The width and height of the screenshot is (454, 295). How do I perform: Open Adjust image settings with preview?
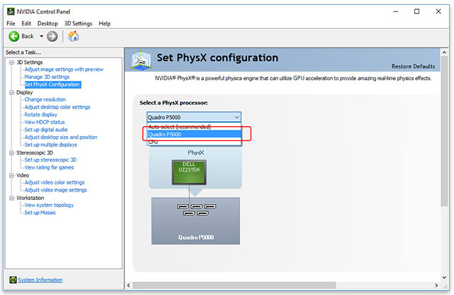64,69
